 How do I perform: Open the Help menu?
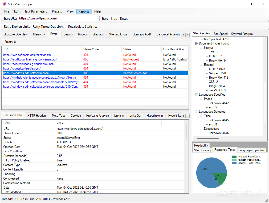coord(97,11)
